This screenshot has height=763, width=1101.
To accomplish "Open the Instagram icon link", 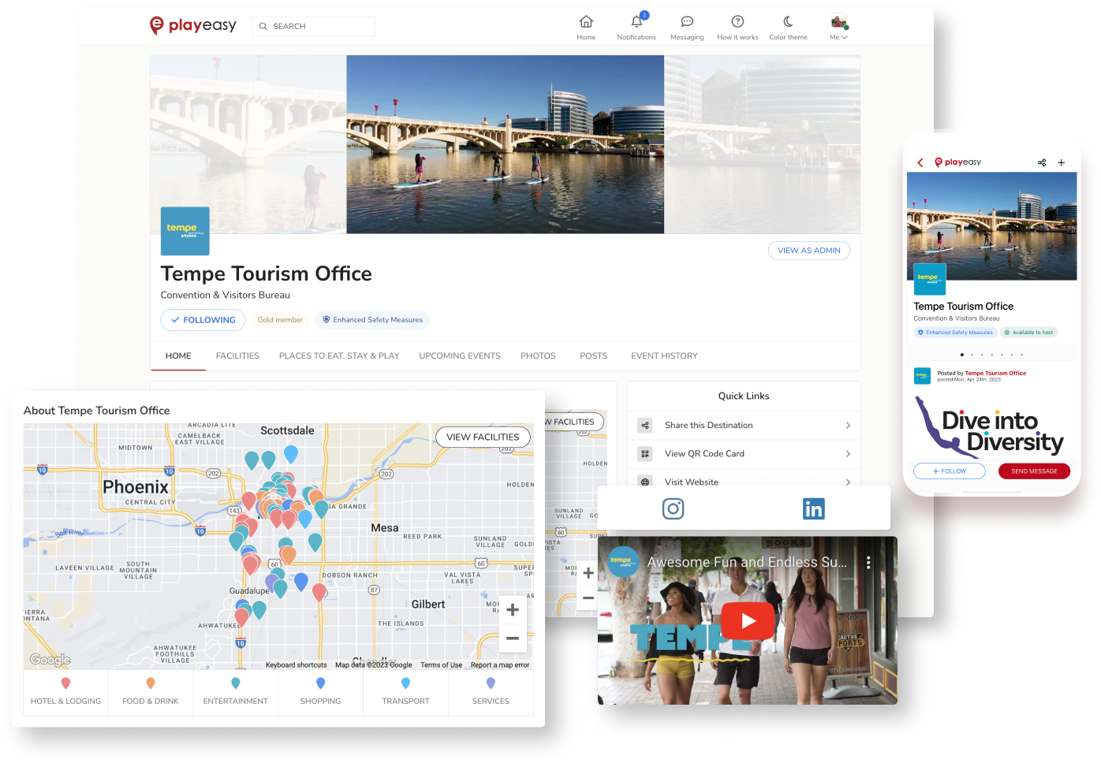I will (x=673, y=509).
